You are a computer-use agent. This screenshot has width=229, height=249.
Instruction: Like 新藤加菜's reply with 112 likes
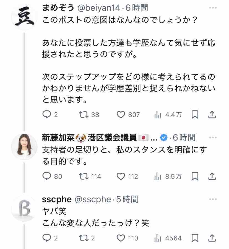[x=121, y=176]
